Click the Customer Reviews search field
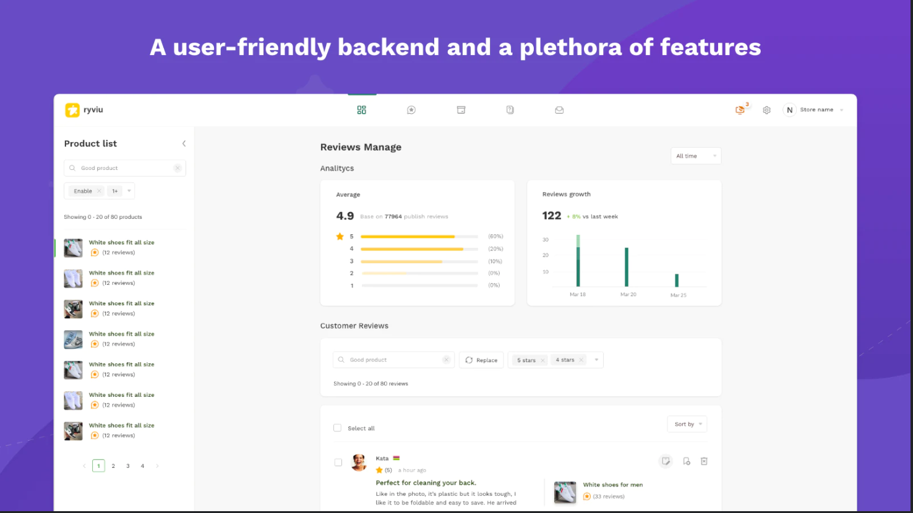Image resolution: width=913 pixels, height=513 pixels. 393,360
